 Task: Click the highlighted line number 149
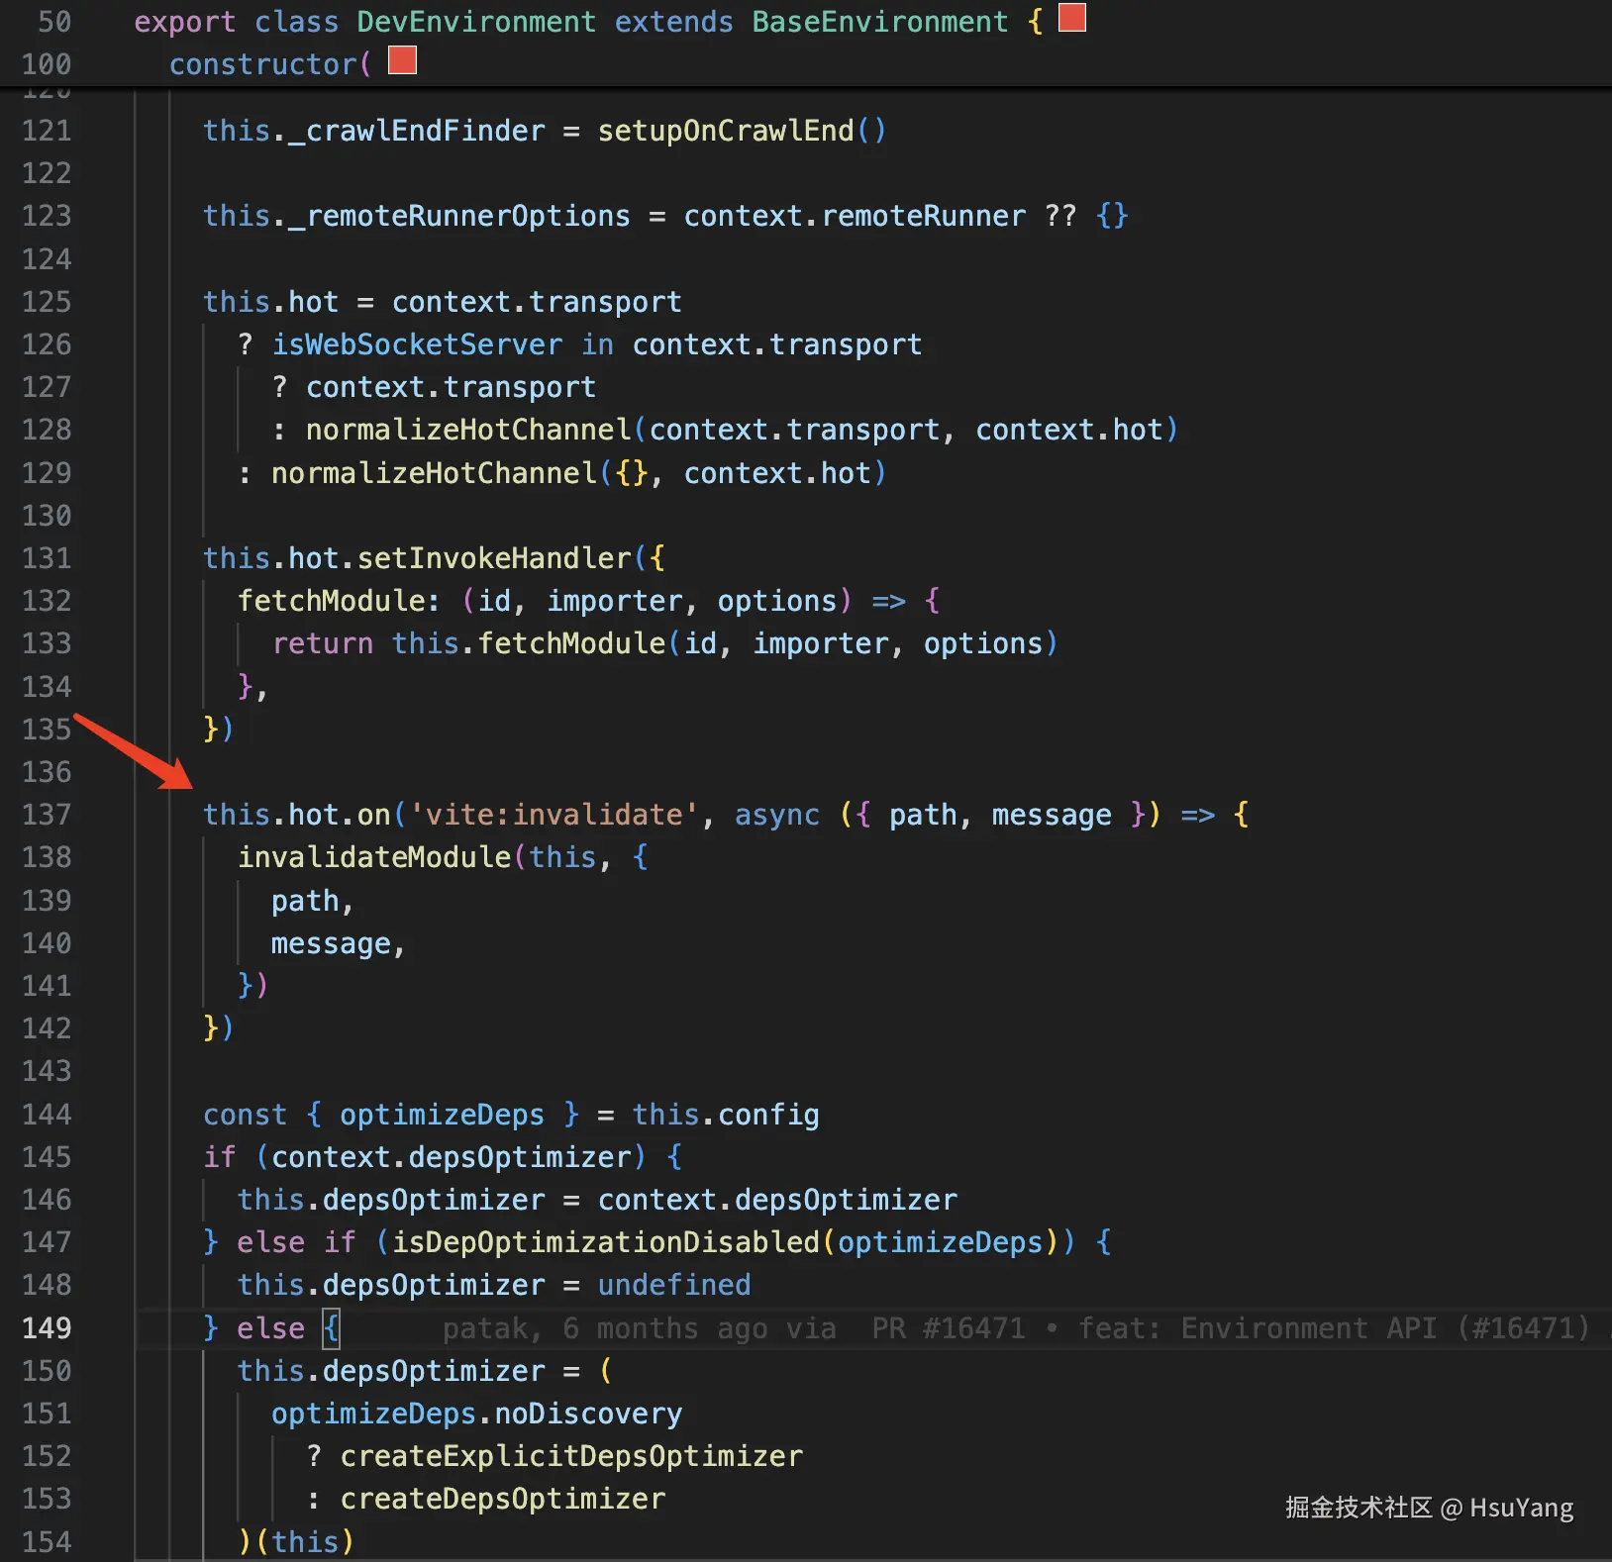click(x=47, y=1327)
